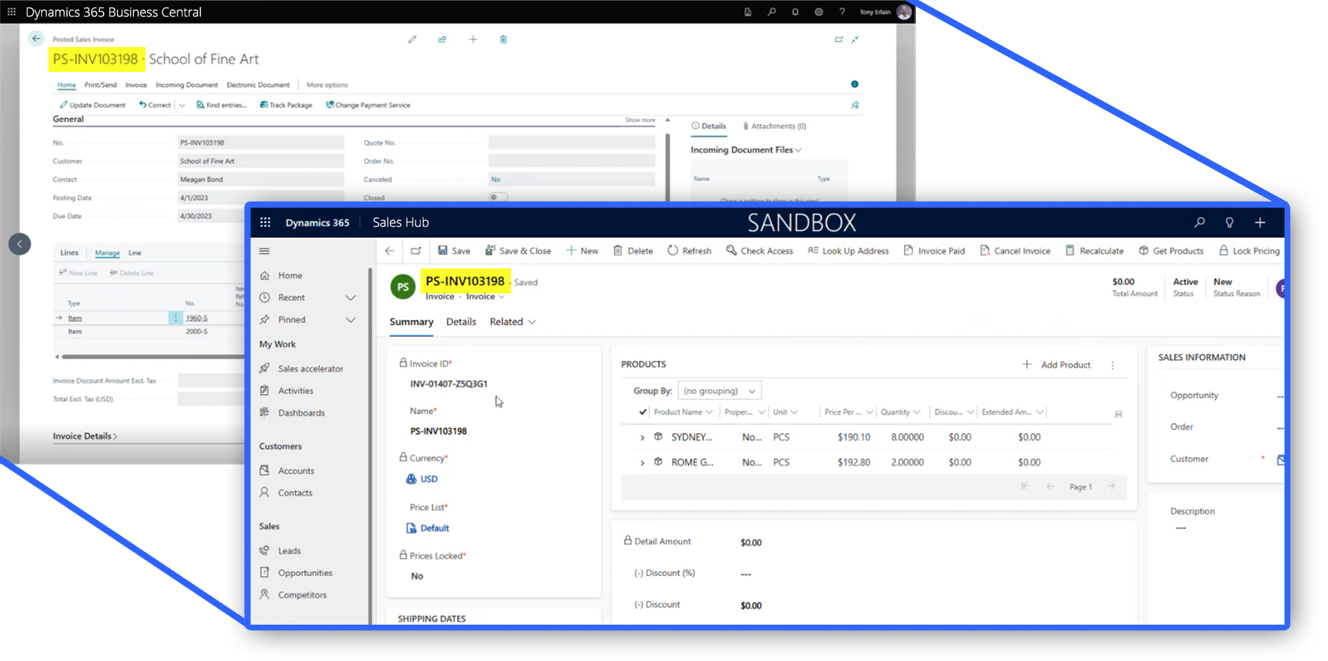The height and width of the screenshot is (661, 1328).
Task: Click Recalculate command
Action: [x=1094, y=251]
